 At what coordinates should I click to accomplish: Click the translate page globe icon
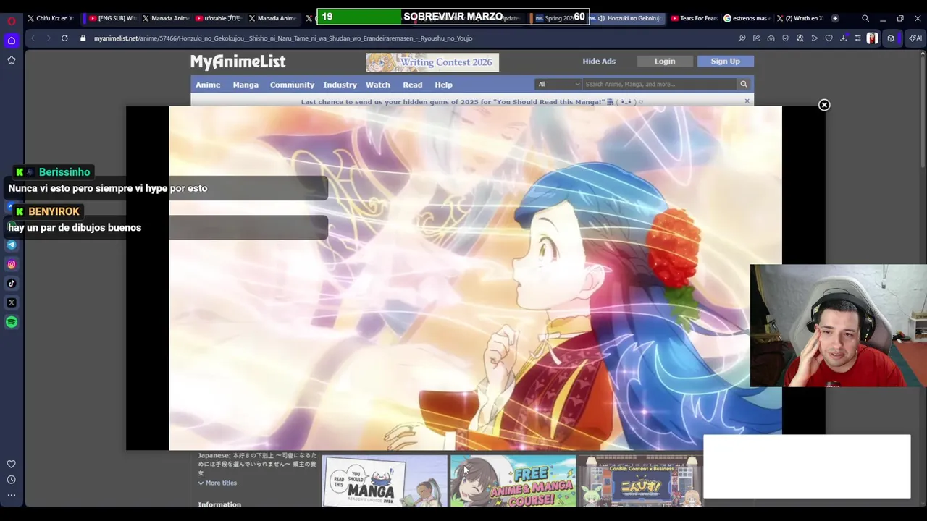(x=800, y=38)
